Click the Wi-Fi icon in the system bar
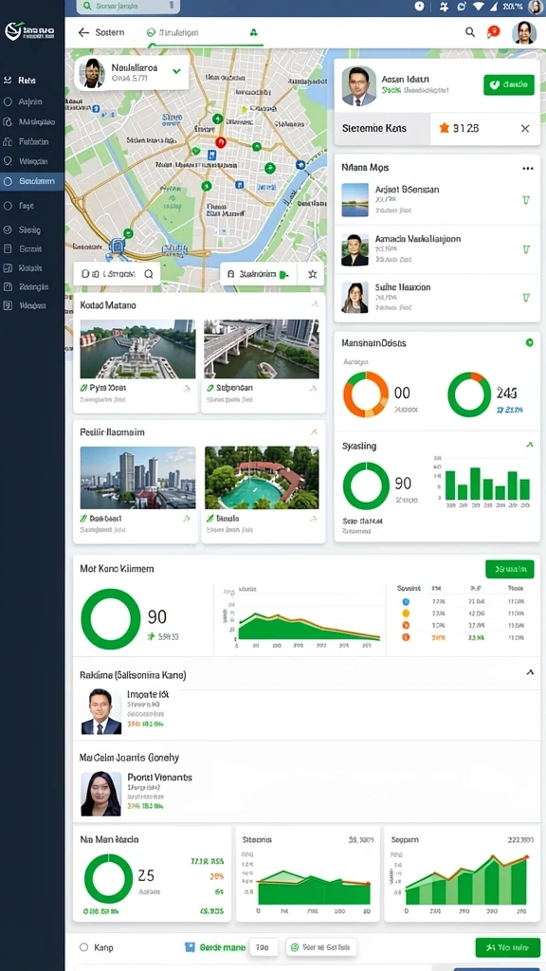546x971 pixels. tap(479, 7)
